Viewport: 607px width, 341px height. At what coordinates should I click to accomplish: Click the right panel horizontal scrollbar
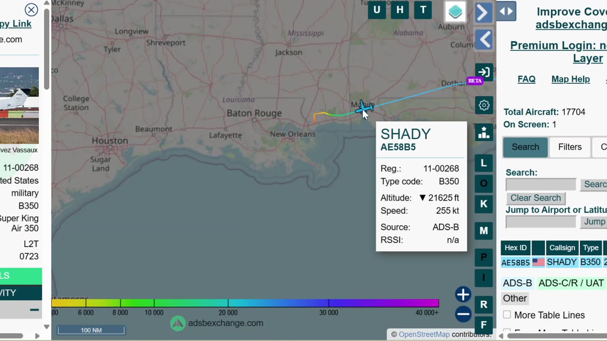(557, 336)
